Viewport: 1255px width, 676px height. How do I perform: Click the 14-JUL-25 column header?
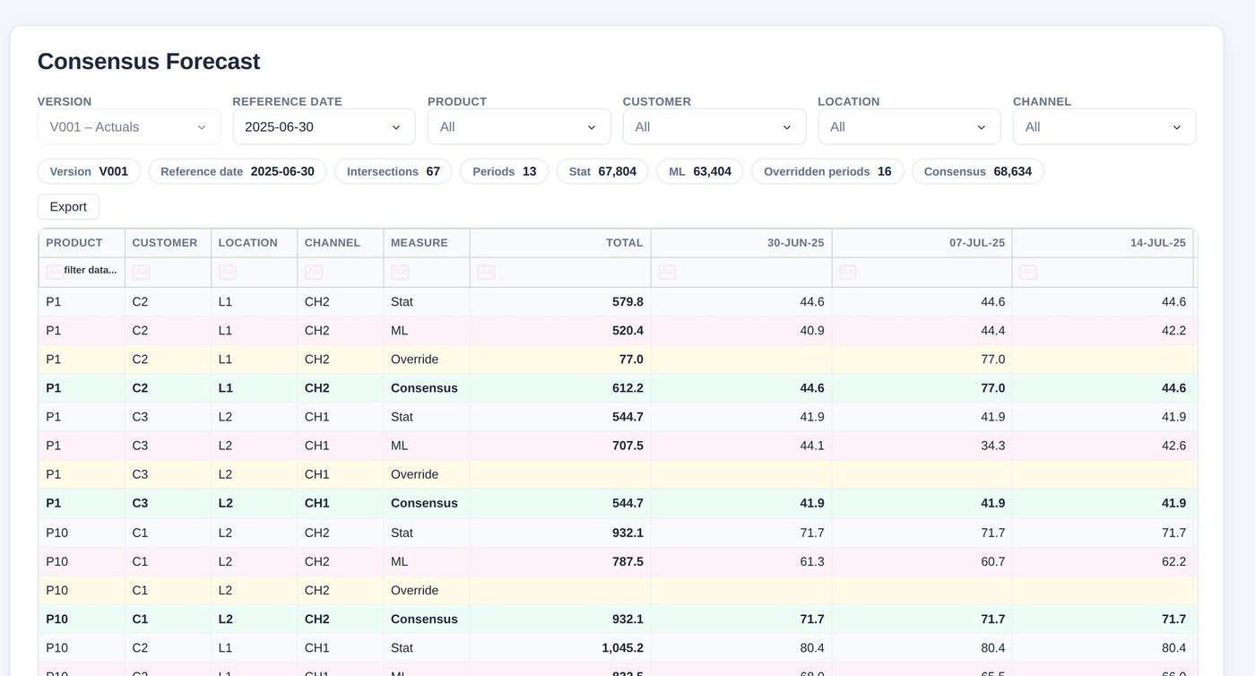[1103, 243]
